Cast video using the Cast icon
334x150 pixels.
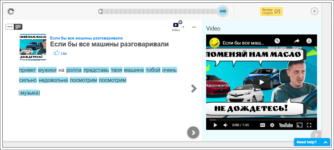[299, 125]
